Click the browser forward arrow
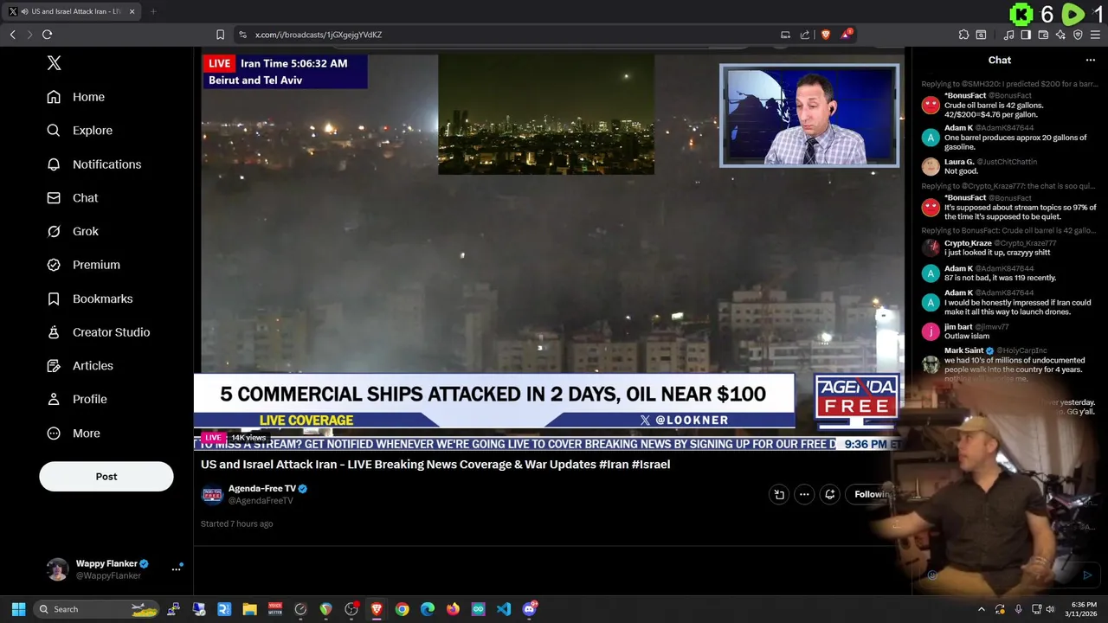Image resolution: width=1108 pixels, height=623 pixels. (29, 35)
